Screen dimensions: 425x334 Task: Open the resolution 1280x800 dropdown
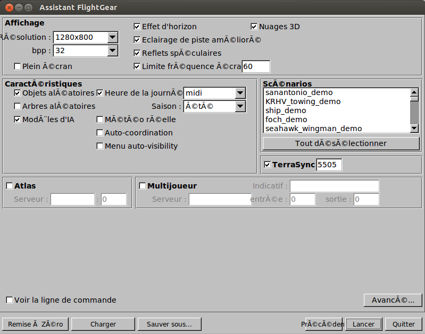click(x=112, y=37)
